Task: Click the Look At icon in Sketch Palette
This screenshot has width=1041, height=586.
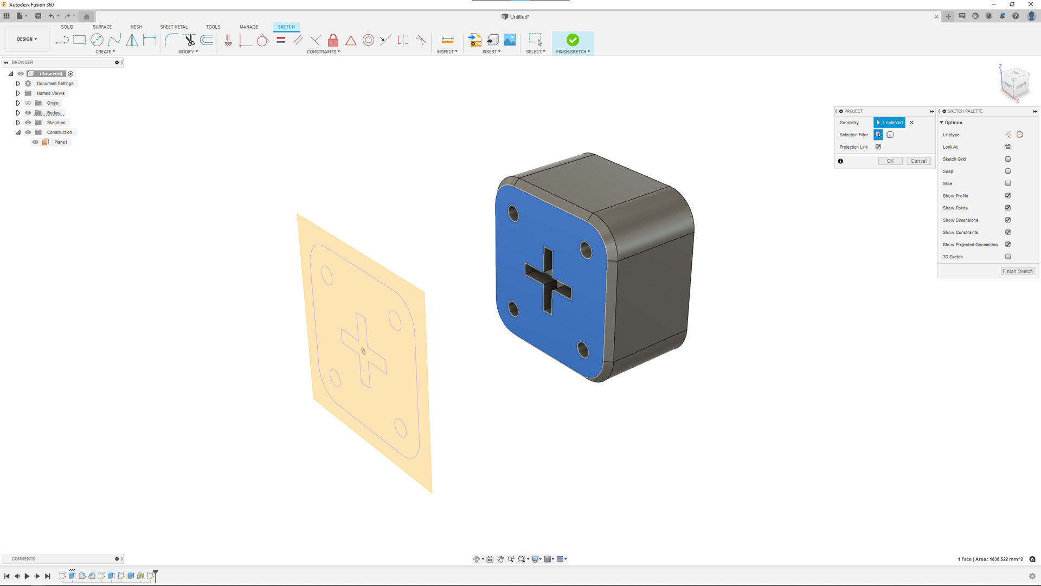Action: click(1008, 147)
